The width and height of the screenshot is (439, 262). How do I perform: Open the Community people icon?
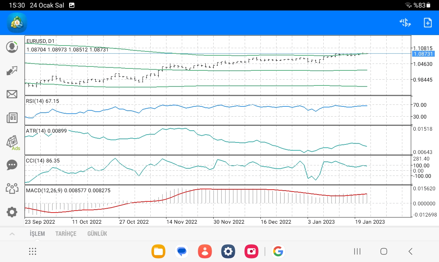12,188
